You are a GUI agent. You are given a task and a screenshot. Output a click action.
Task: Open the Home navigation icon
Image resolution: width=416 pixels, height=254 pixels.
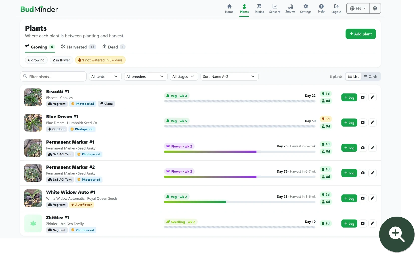229,9
